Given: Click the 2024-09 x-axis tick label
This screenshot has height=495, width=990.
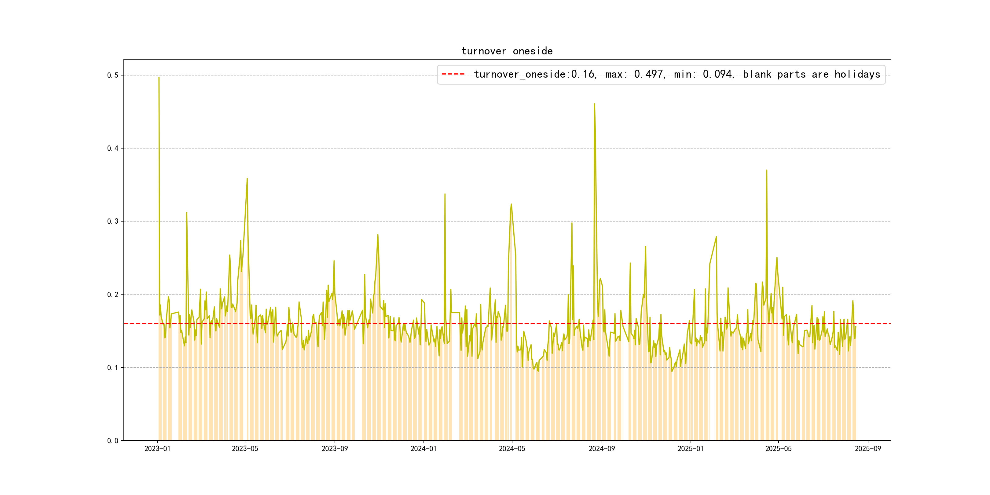Looking at the screenshot, I should [x=601, y=449].
